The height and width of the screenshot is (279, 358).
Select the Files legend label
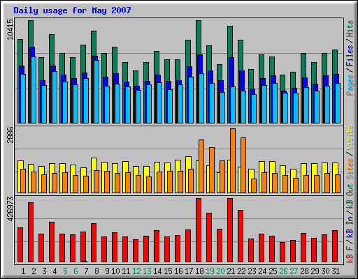pyautogui.click(x=350, y=56)
